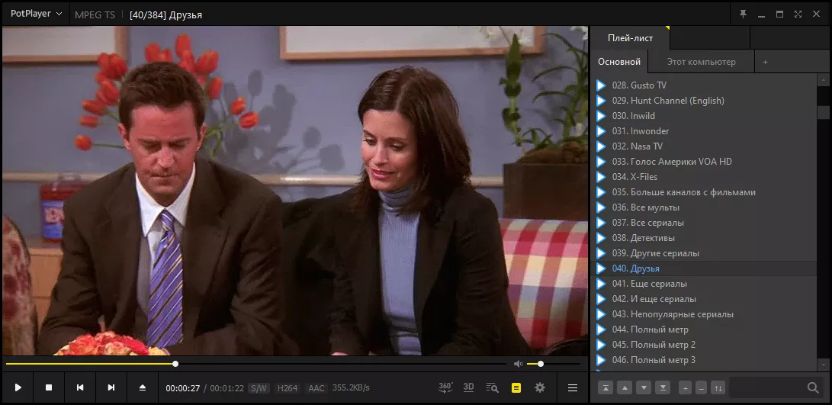Image resolution: width=832 pixels, height=405 pixels.
Task: Add a new playlist tab with plus
Action: tap(765, 62)
